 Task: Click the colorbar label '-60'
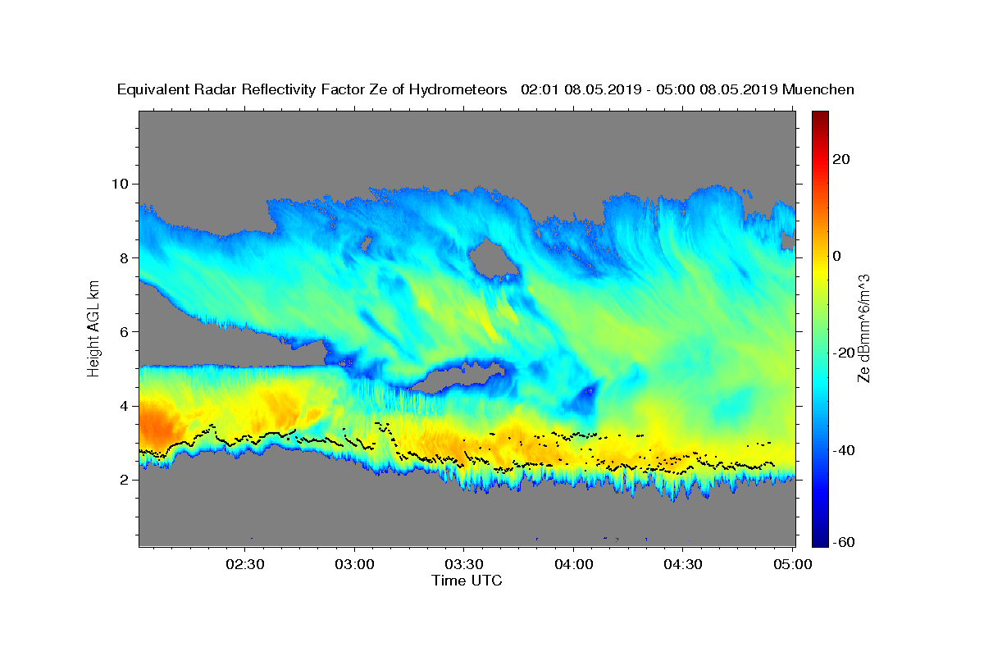tap(844, 542)
